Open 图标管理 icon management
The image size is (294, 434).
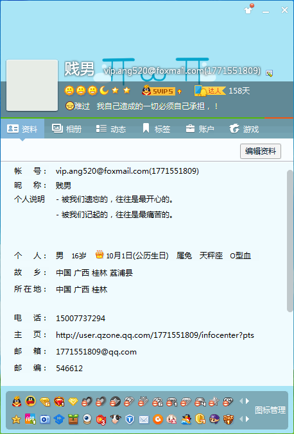click(x=270, y=410)
